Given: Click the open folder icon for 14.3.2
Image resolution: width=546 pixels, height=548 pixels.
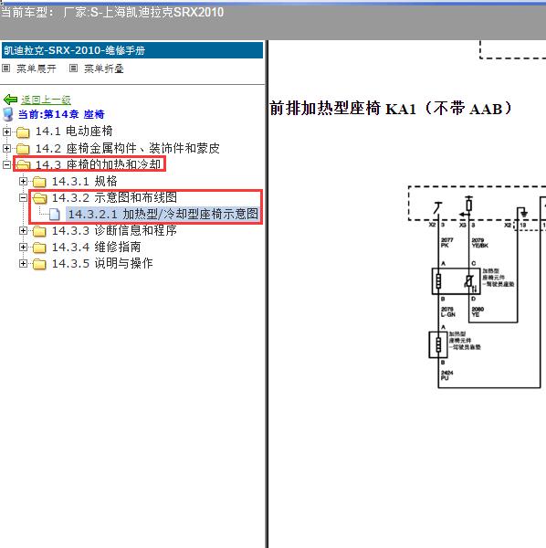Looking at the screenshot, I should point(39,198).
